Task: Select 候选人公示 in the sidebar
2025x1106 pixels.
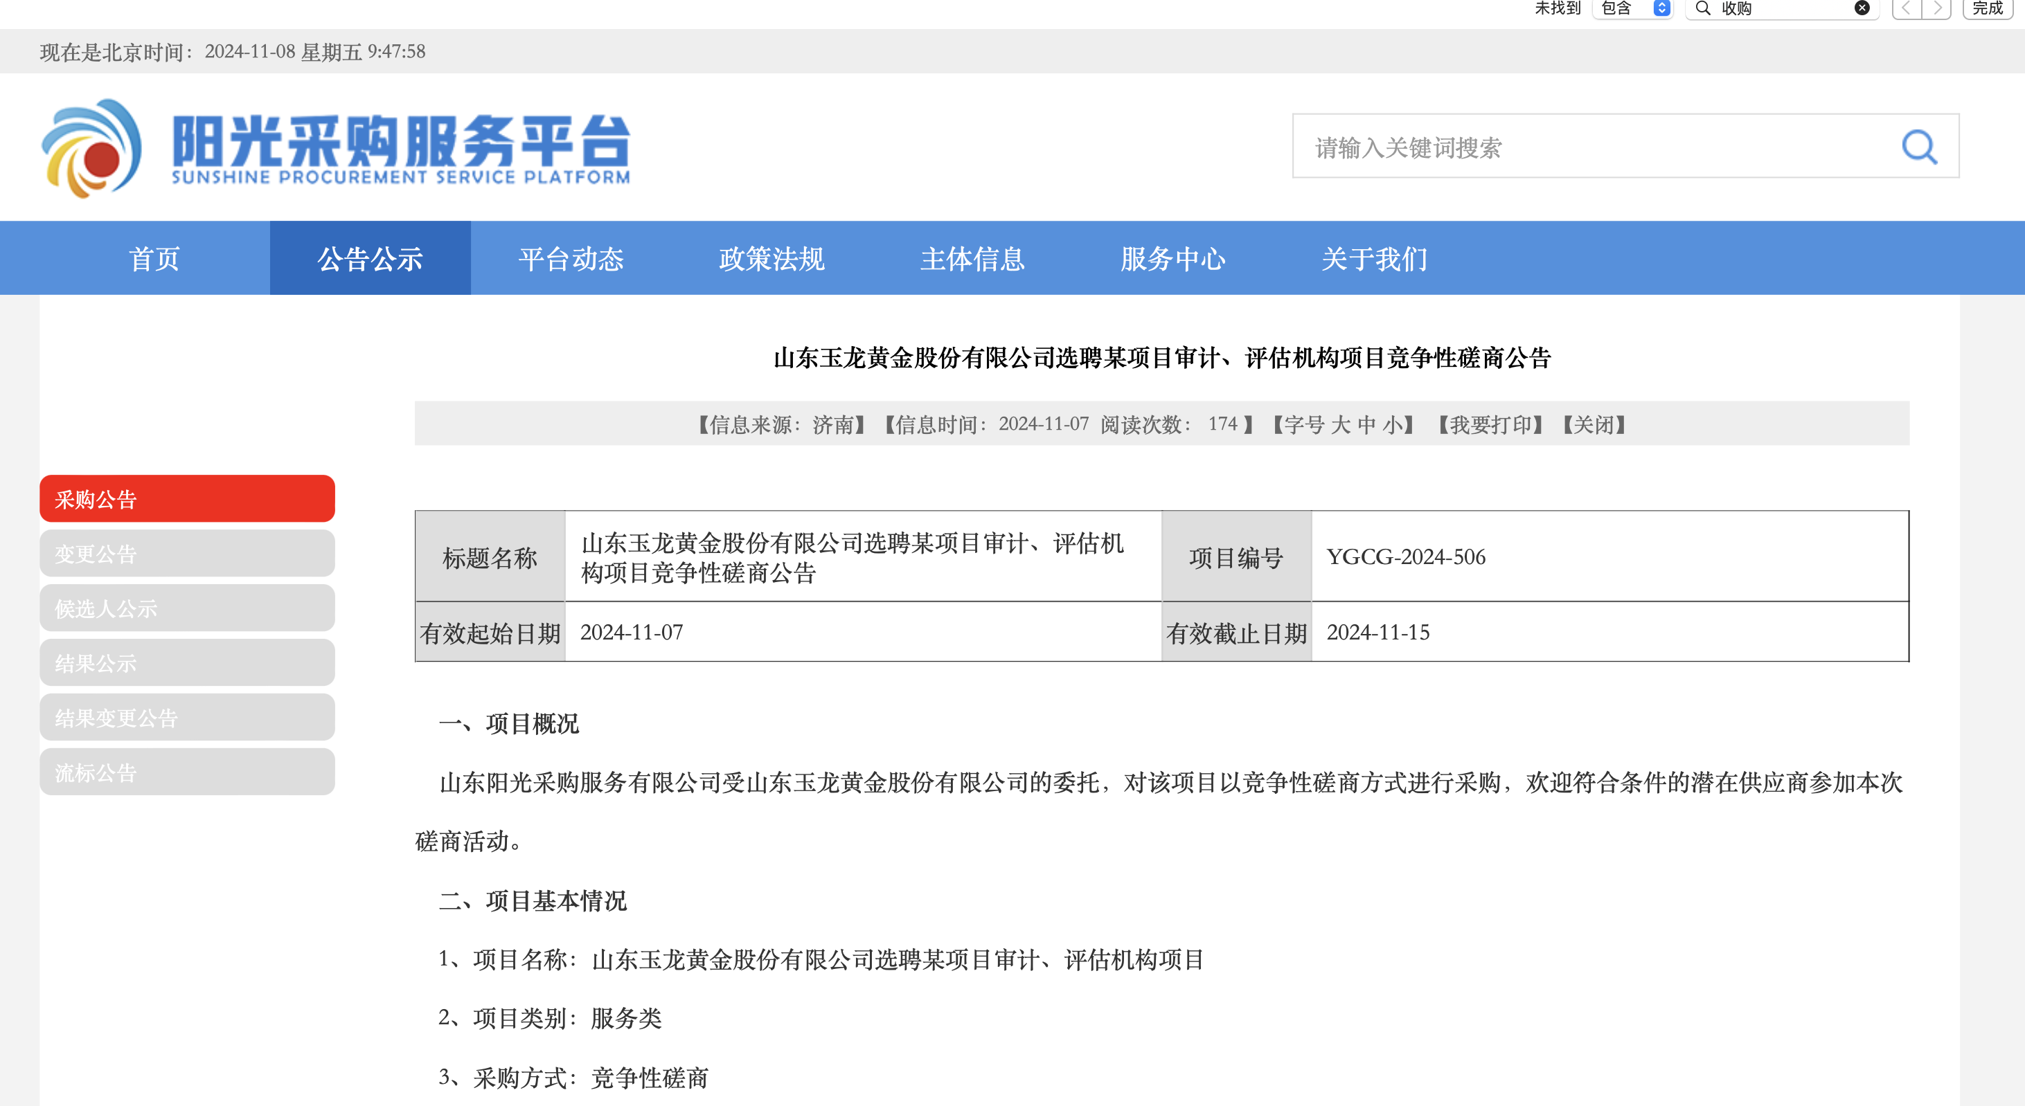Action: pyautogui.click(x=187, y=608)
